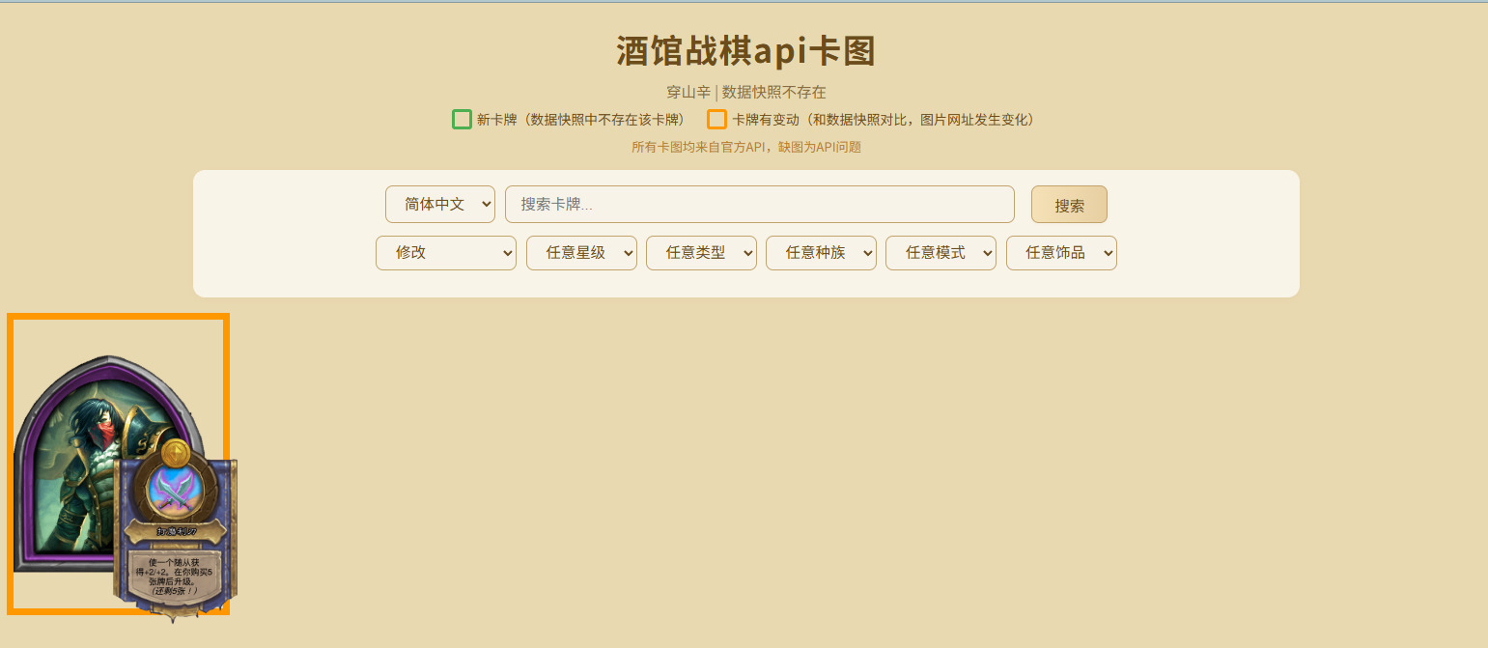Click the 穿山辛 author name text
The height and width of the screenshot is (648, 1488).
pos(688,93)
